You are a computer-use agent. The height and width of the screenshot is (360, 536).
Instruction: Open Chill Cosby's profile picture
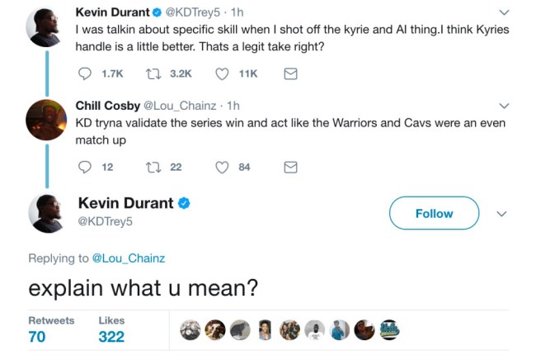coord(45,121)
